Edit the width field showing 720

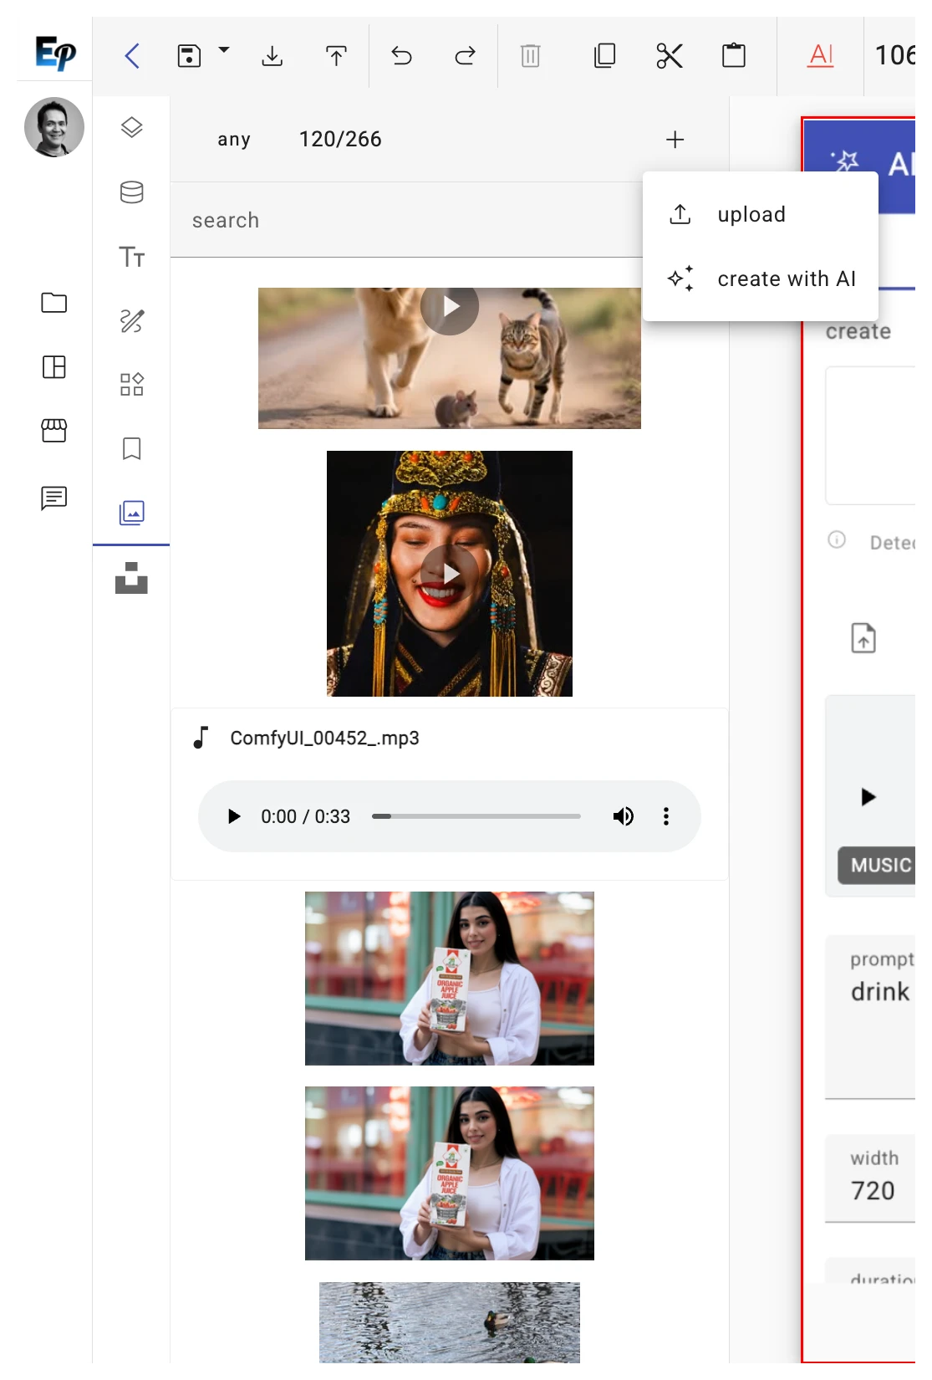[x=870, y=1178]
